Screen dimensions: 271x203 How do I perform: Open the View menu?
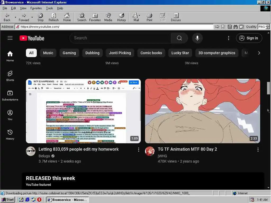(x=23, y=8)
